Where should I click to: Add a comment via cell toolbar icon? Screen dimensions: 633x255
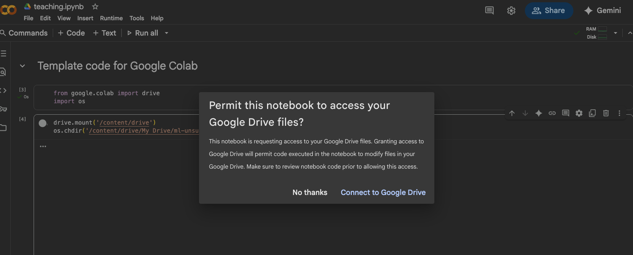(565, 113)
